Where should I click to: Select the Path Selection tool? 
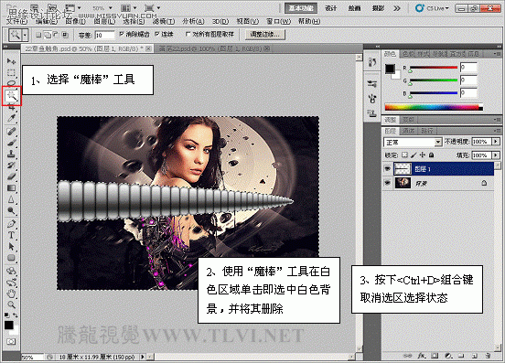[11, 247]
